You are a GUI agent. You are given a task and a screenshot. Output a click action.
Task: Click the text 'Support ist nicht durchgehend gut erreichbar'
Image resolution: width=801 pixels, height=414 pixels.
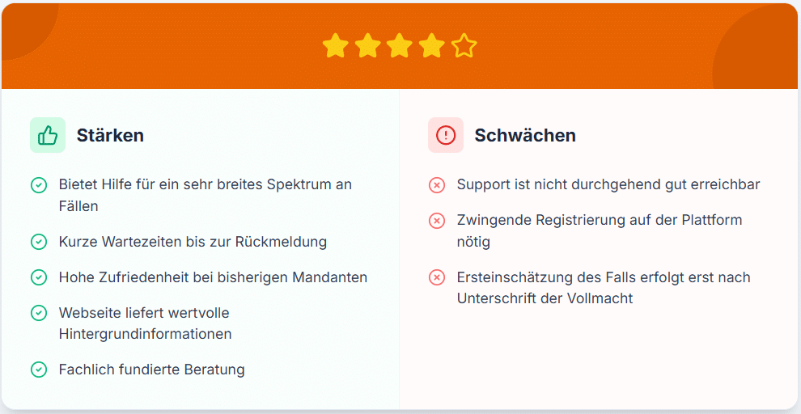click(x=608, y=184)
